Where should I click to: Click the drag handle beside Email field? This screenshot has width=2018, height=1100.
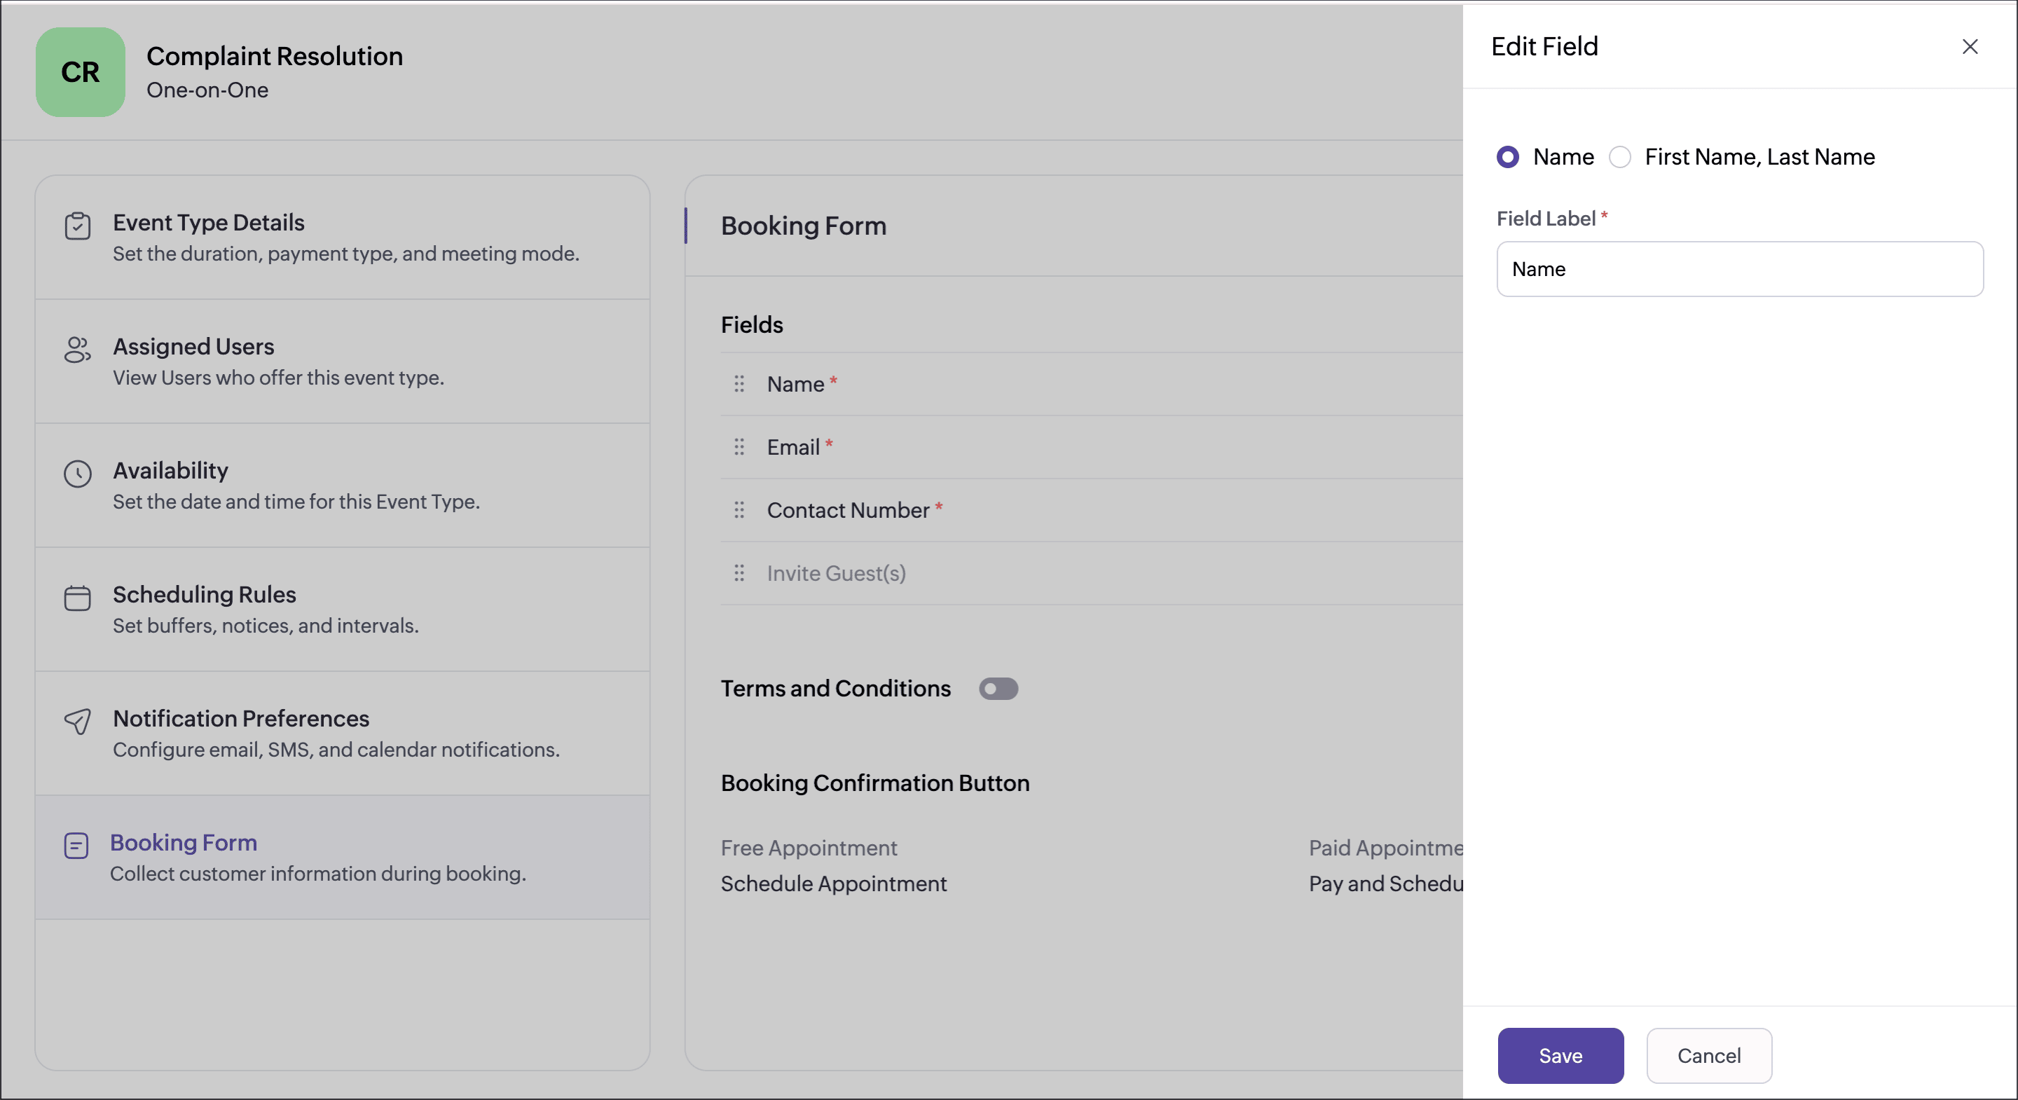tap(739, 446)
